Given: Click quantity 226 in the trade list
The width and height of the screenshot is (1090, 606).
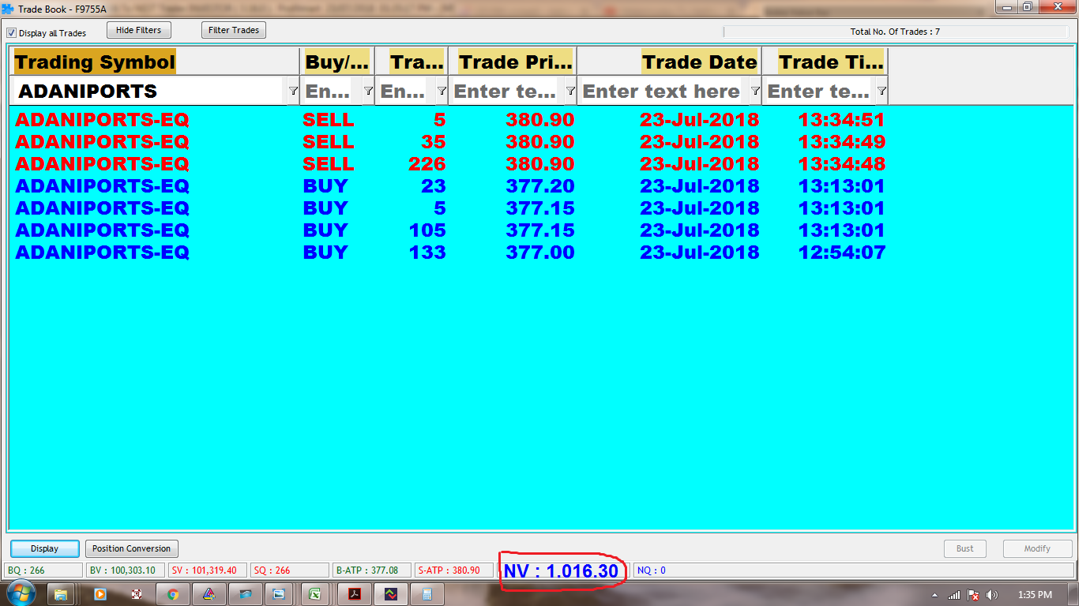Looking at the screenshot, I should (427, 164).
